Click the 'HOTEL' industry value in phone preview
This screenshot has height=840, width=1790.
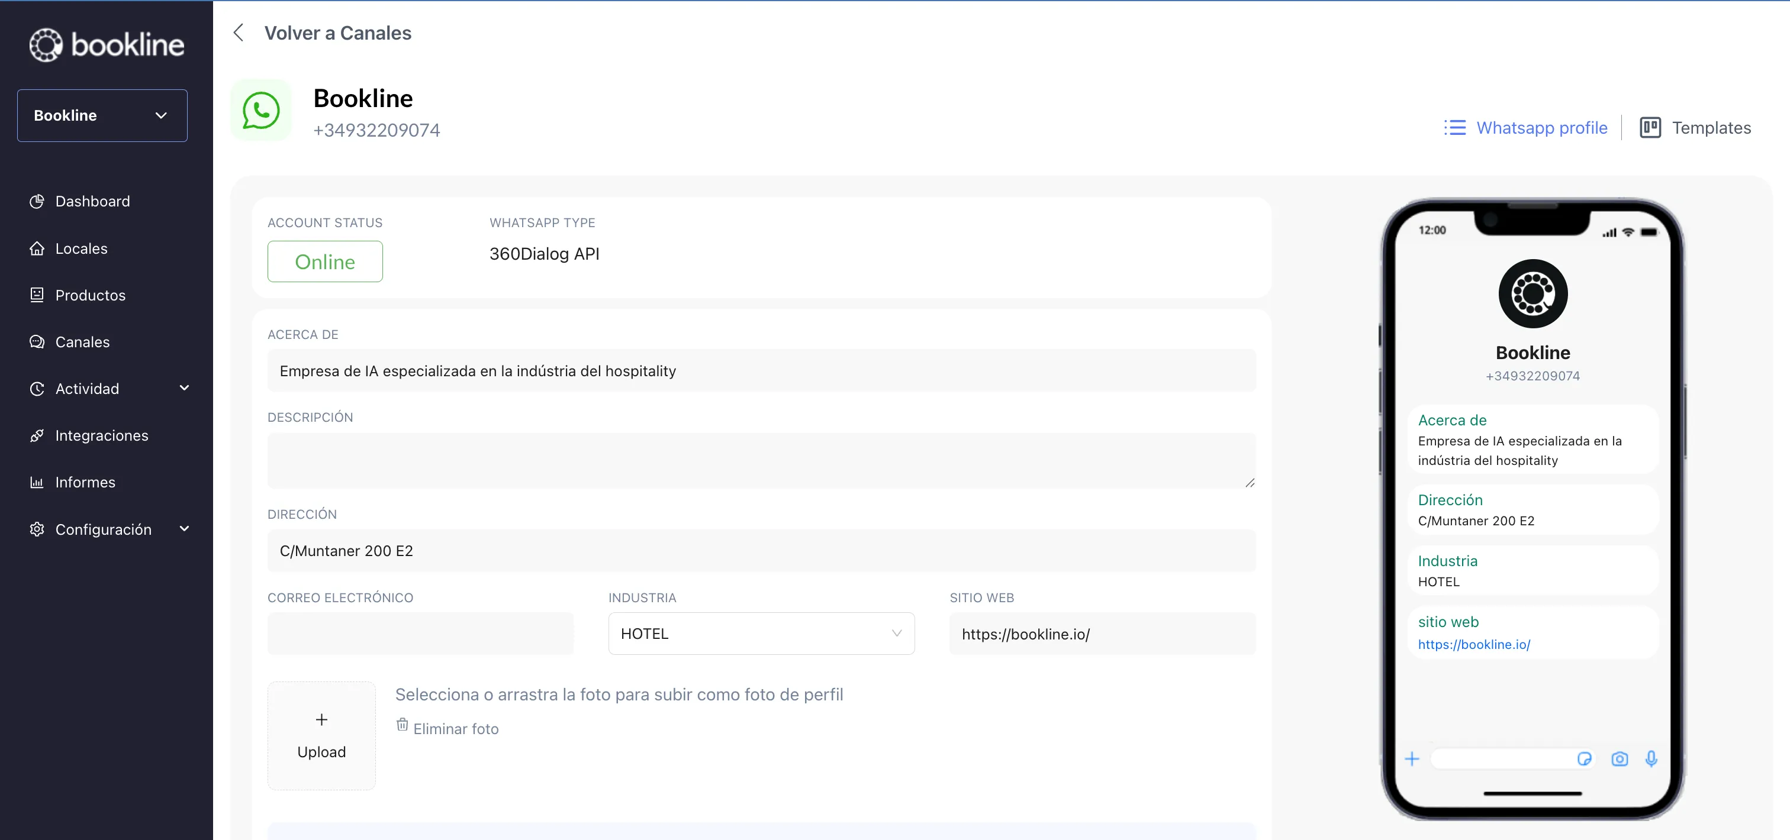point(1438,581)
